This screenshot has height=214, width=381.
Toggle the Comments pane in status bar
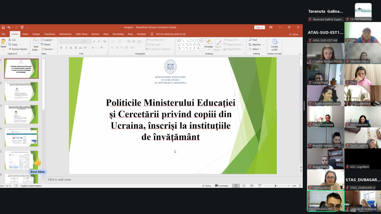222,186
